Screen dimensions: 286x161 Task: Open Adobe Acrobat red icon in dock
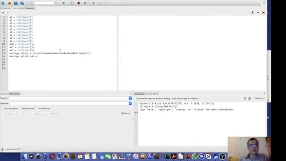173,157
